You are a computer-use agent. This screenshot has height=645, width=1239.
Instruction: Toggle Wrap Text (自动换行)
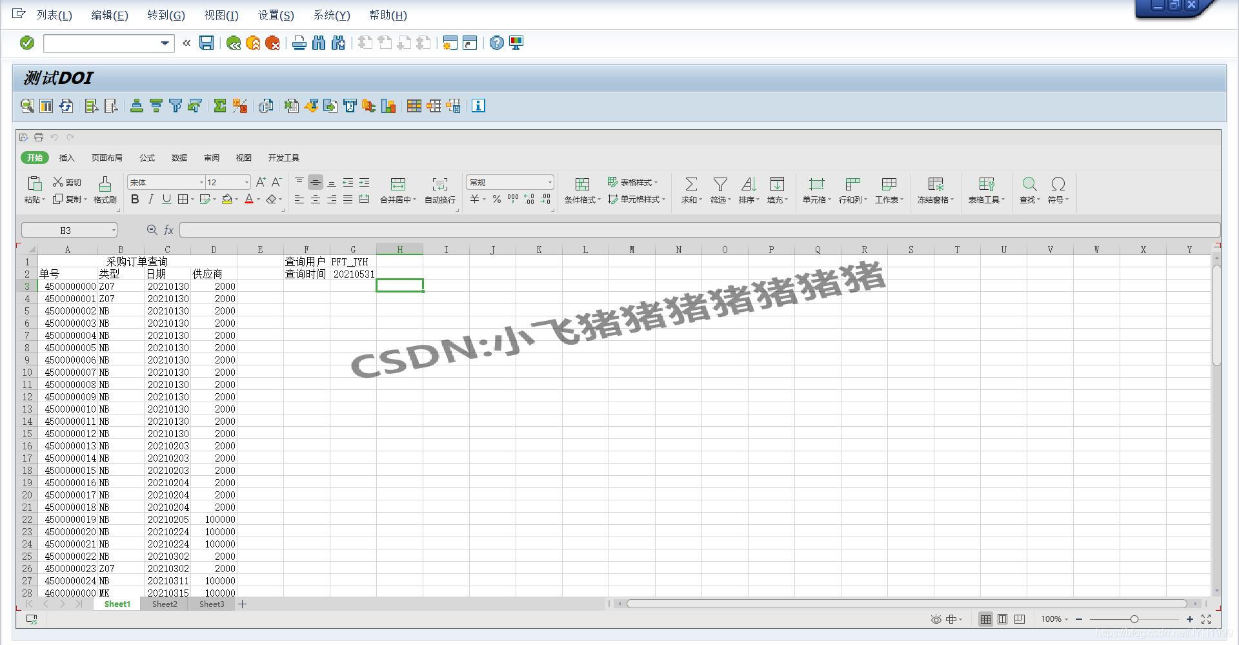440,190
